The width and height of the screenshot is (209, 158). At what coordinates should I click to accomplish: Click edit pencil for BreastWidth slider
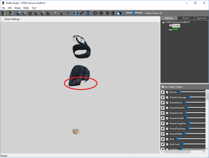click(163, 134)
